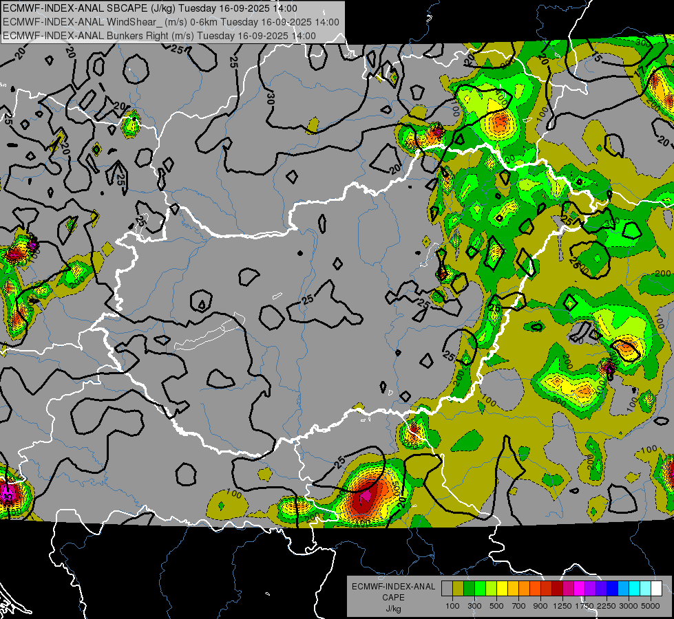Select the sky blue legend swatch

coord(623,588)
